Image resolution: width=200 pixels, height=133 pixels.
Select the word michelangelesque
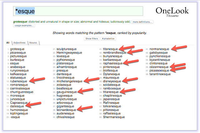pos(69,81)
